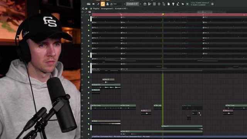Select the Riser 2 audio clip on track 30
This screenshot has height=139, width=247.
click(182, 127)
